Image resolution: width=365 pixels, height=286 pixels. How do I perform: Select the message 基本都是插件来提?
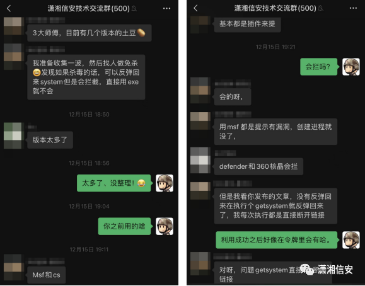247,24
